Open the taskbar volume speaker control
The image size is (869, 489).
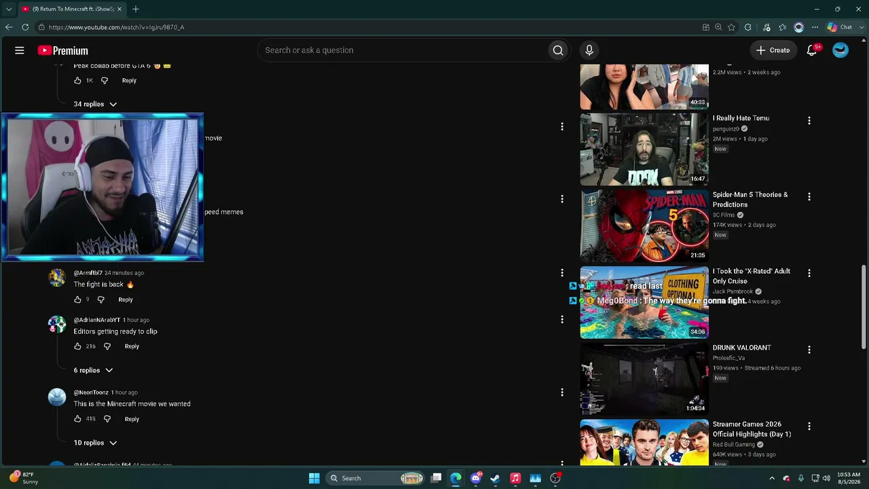(826, 478)
